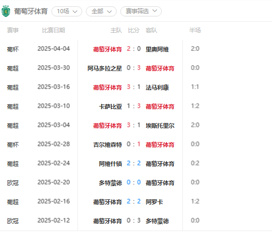Image resolution: width=272 pixels, height=238 pixels.
Task: Select the 卡萨比亚 team name
Action: click(x=110, y=107)
